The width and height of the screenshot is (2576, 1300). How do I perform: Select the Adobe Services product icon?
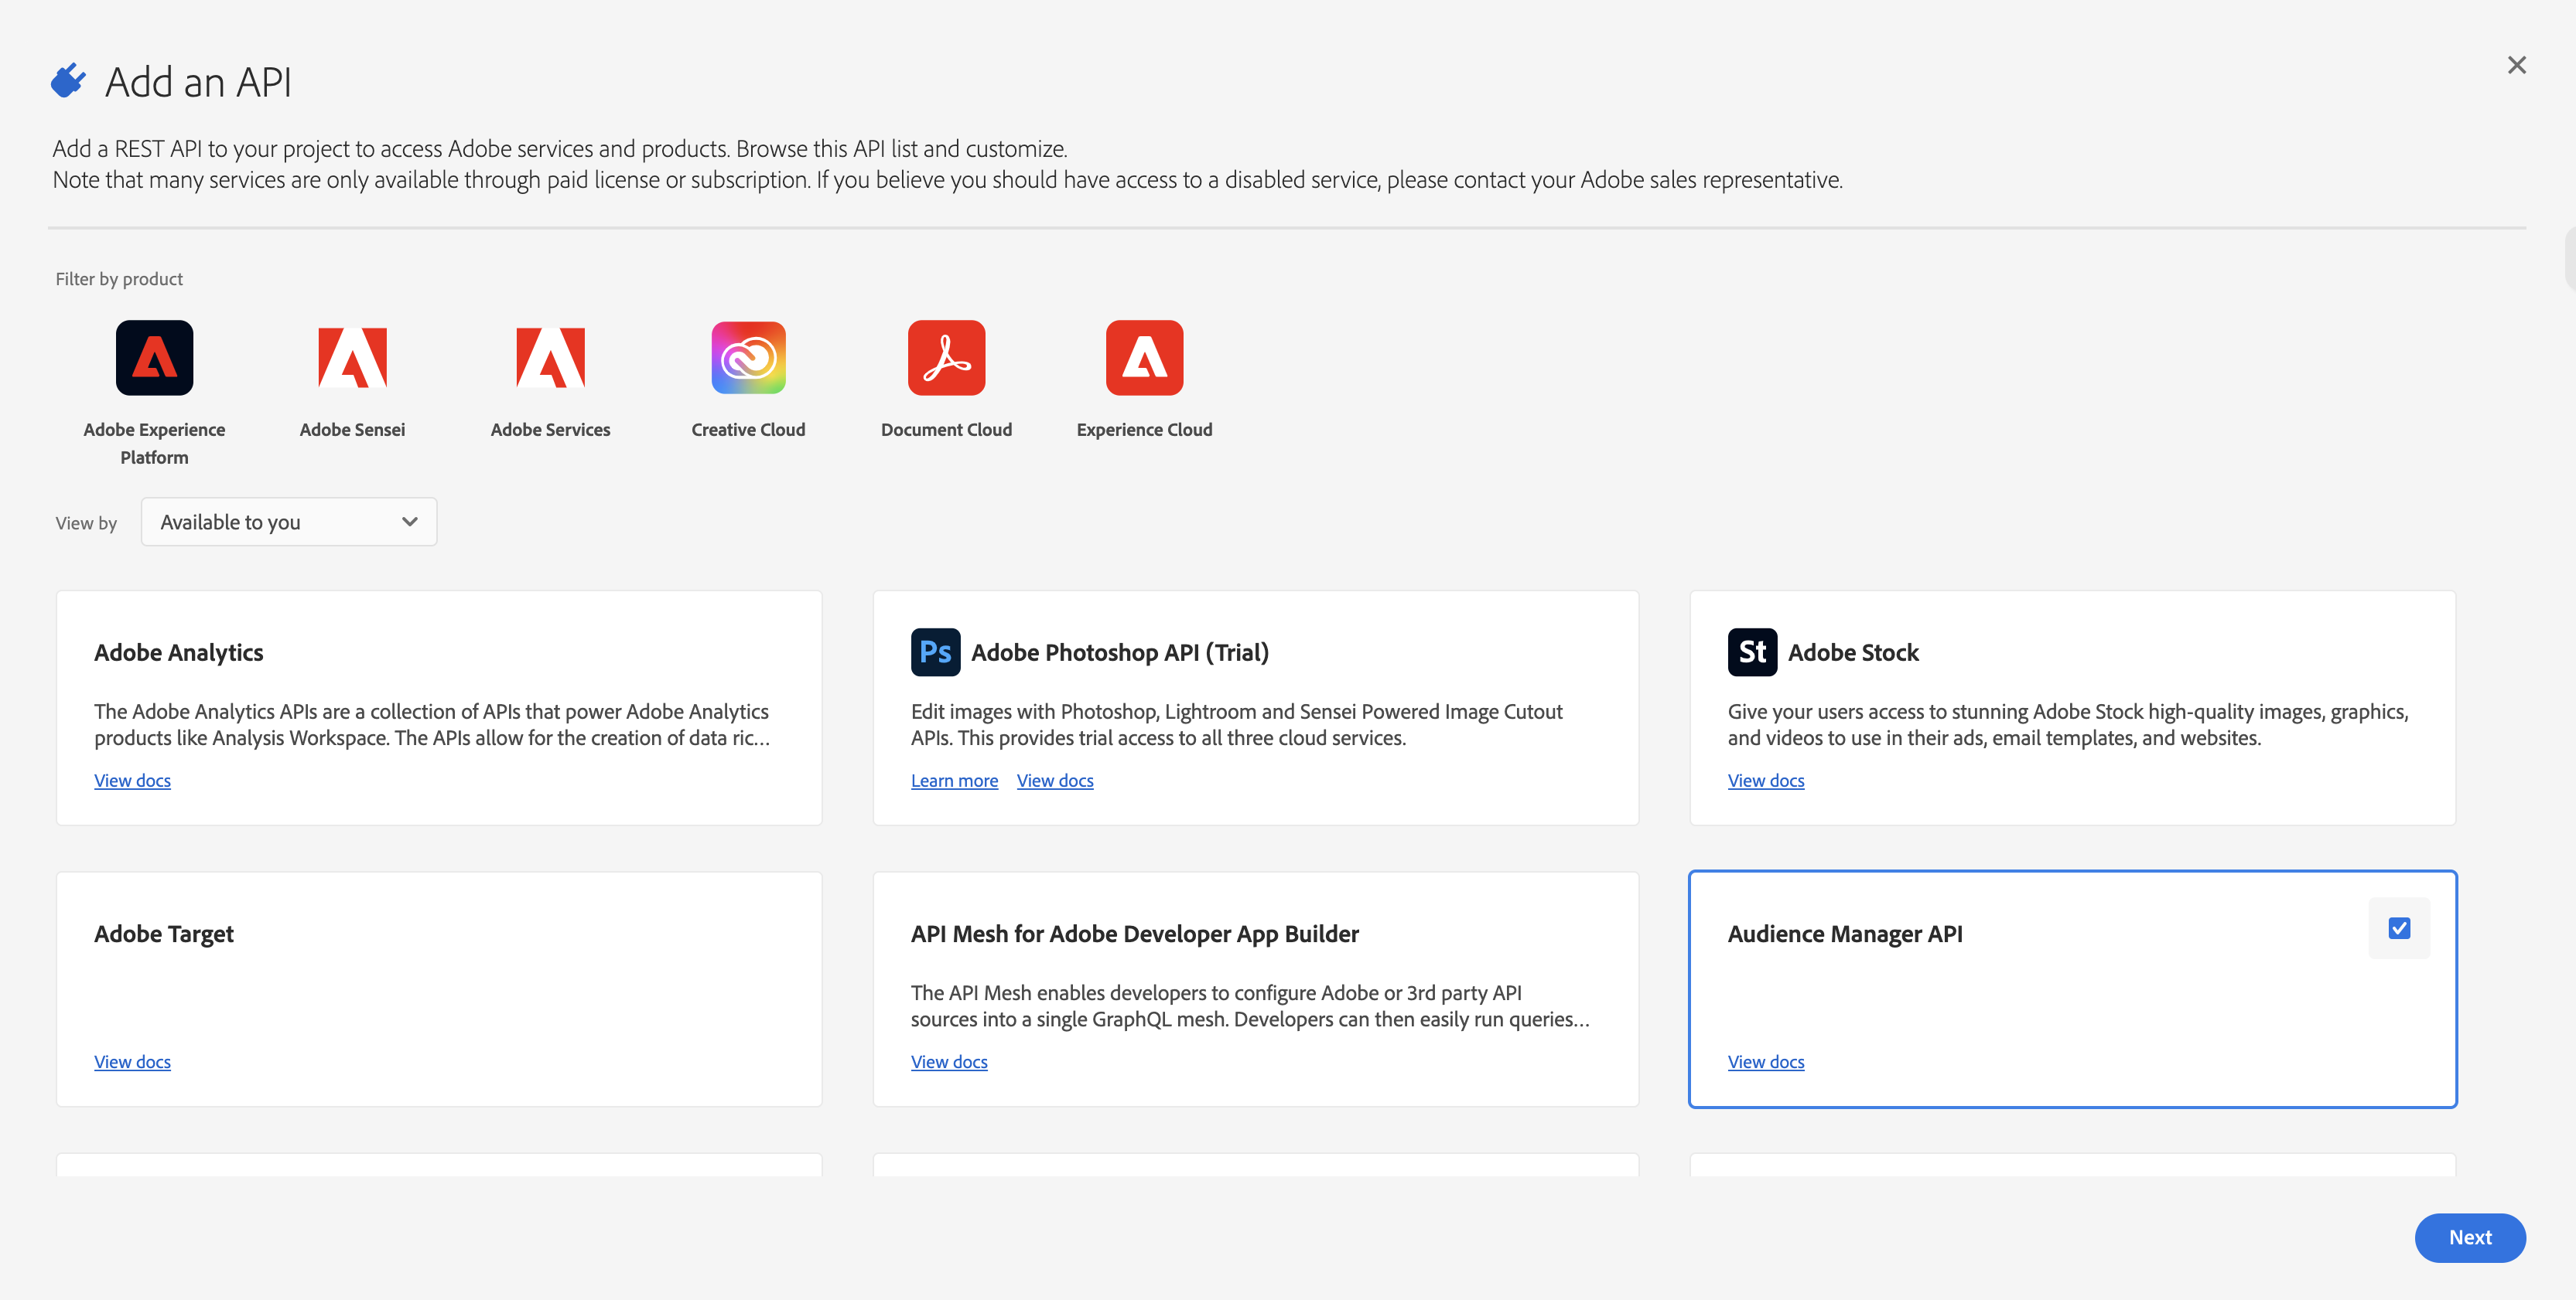[550, 358]
